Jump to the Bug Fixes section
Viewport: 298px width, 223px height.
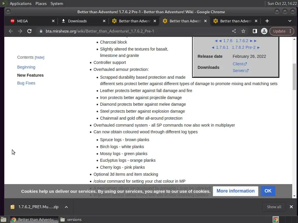click(26, 83)
